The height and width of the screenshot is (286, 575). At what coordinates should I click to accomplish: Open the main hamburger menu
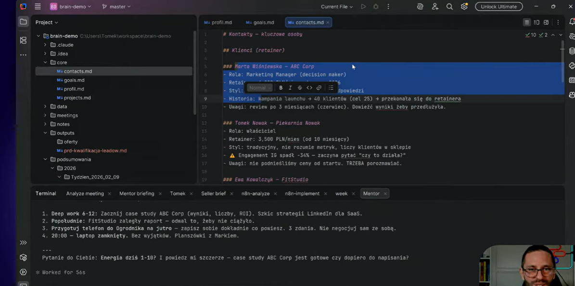pyautogui.click(x=38, y=7)
